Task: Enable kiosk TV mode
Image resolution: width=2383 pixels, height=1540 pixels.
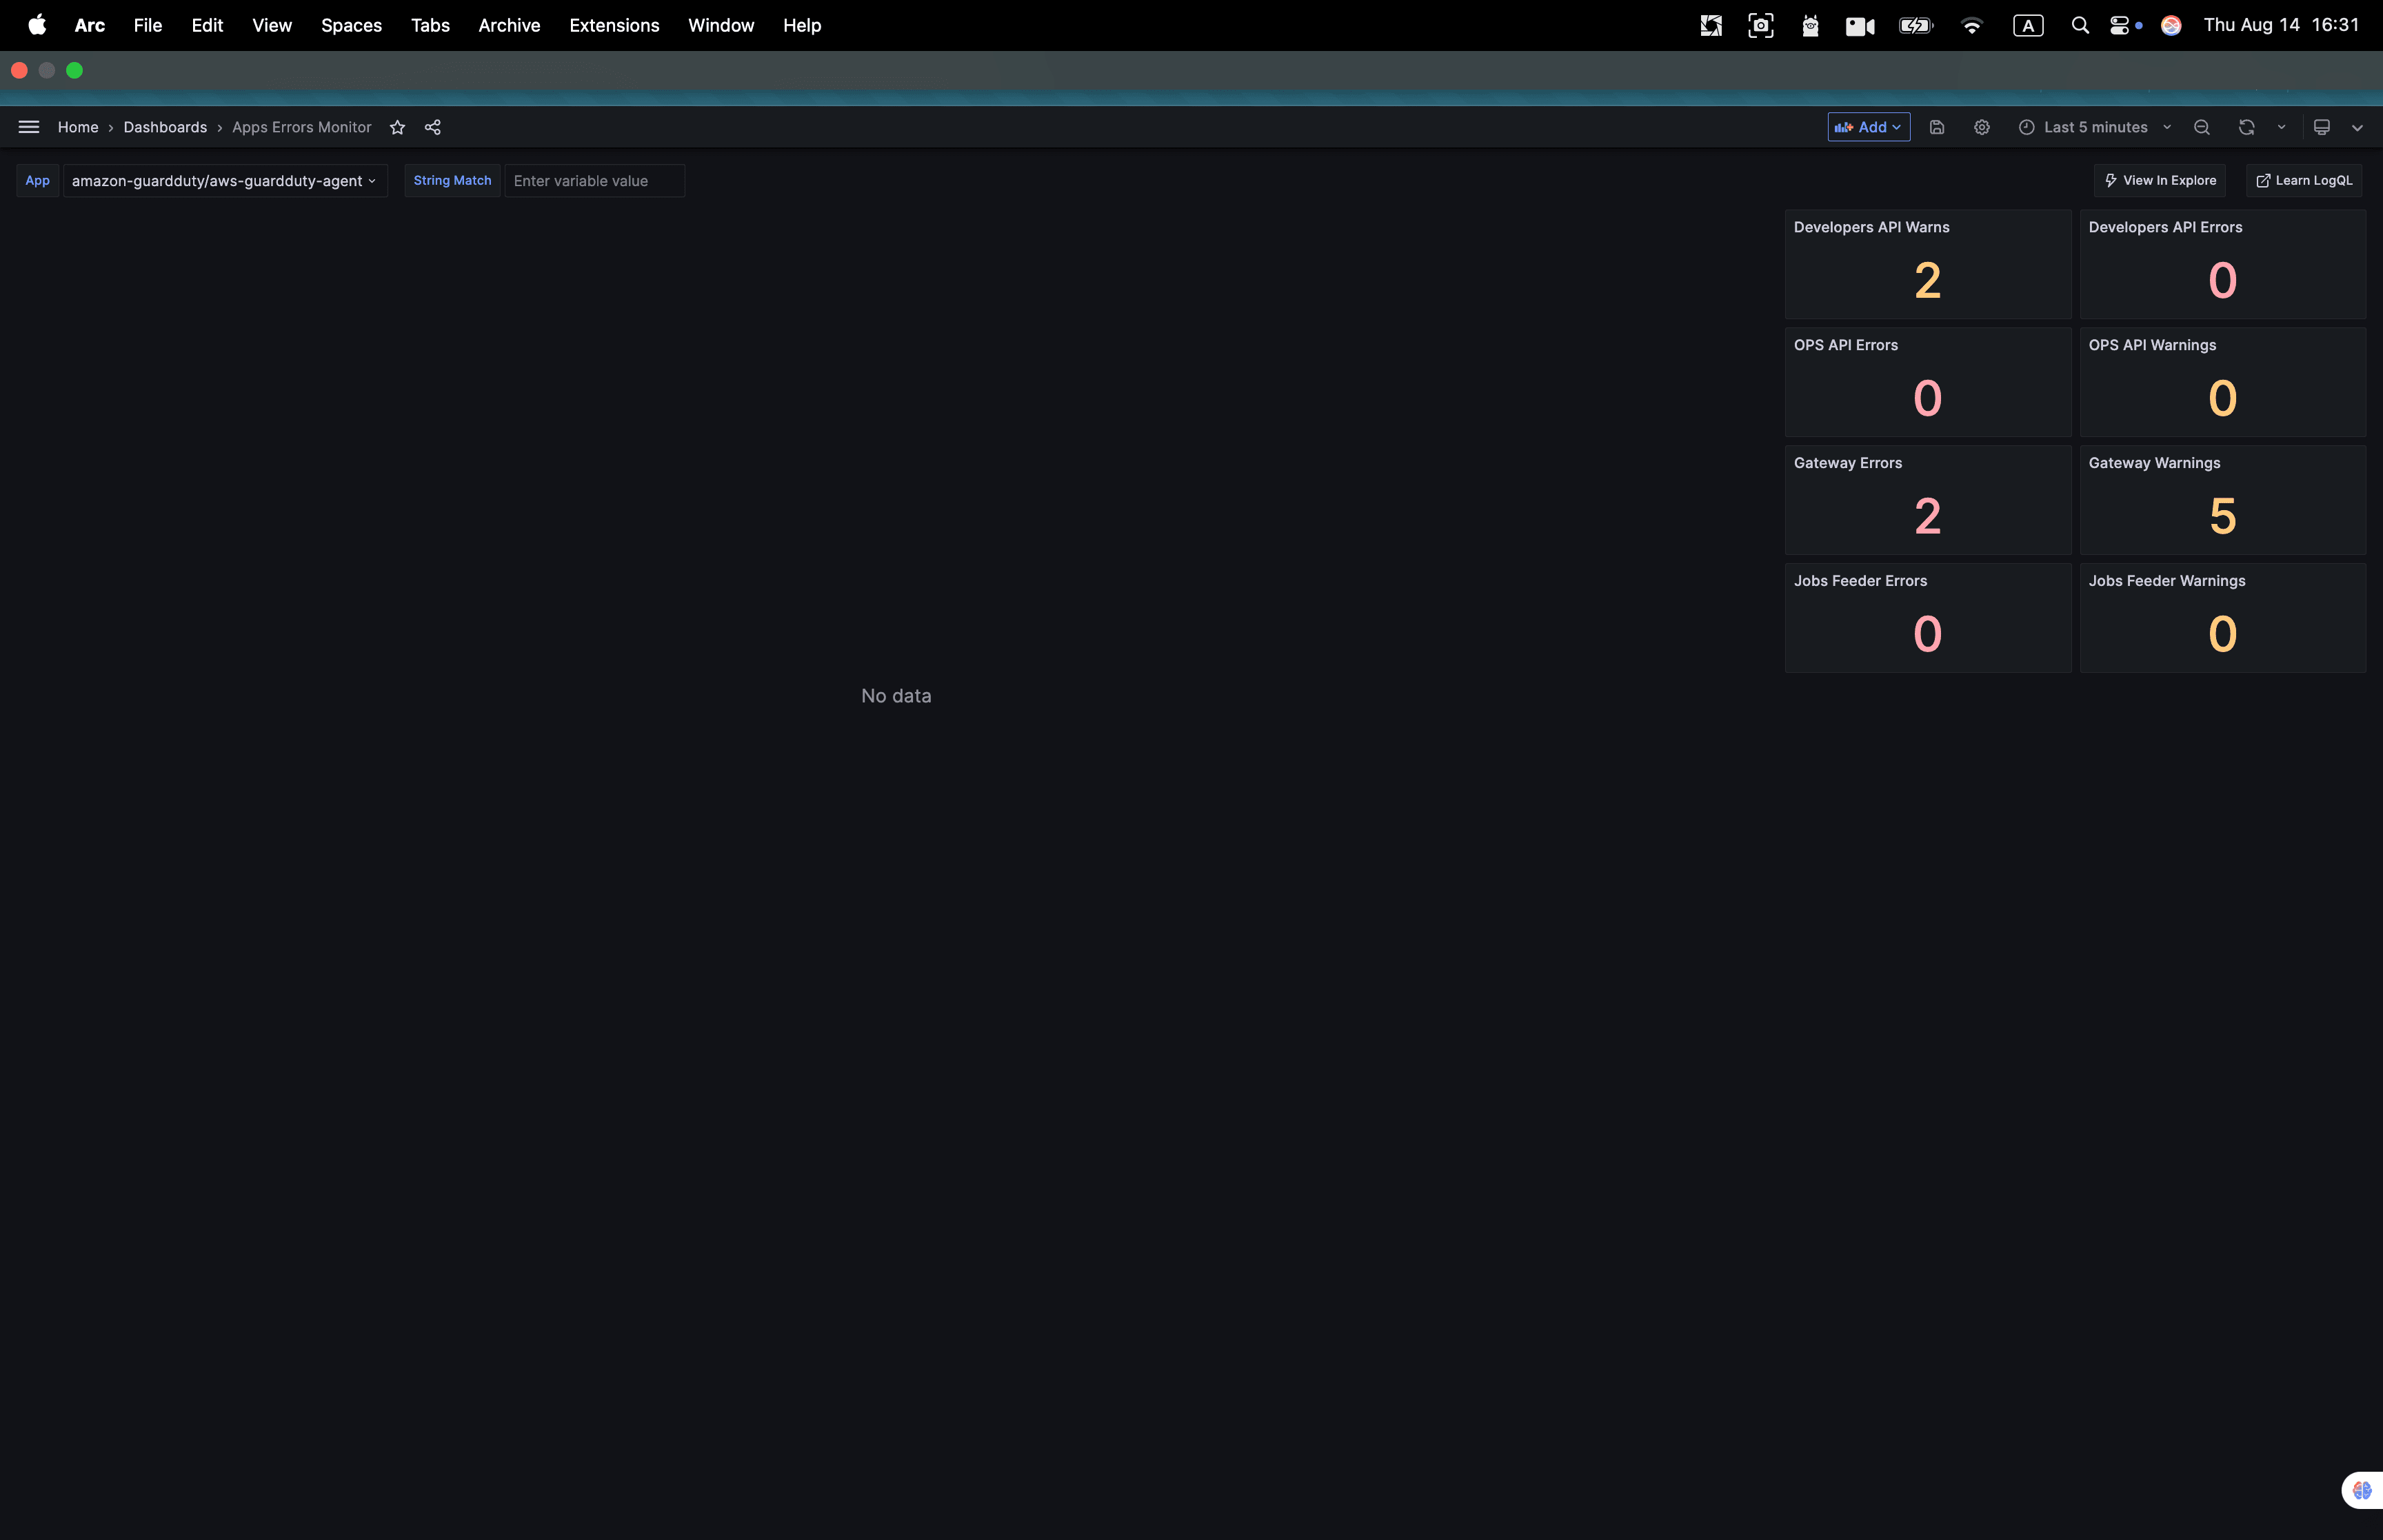Action: click(2322, 127)
